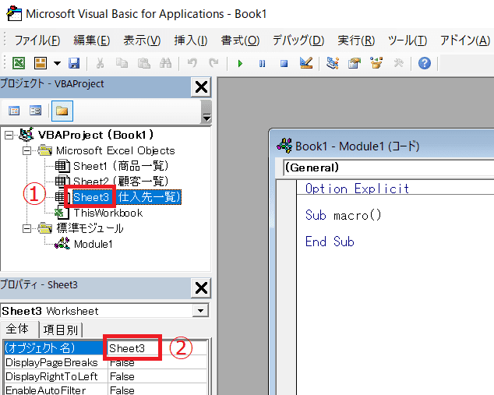The image size is (494, 395).
Task: Open the Properties Window toolbar icon
Action: 355,64
